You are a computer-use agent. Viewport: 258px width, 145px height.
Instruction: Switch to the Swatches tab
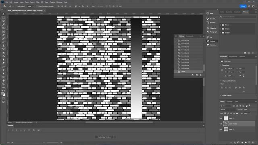pos(229,12)
